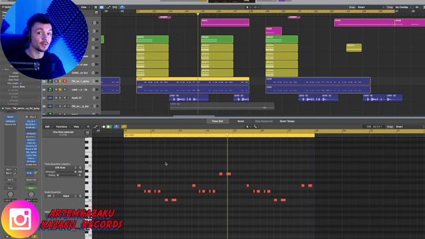Screen dimensions: 425x239
Task: Toggle solo on track 26
Action: pos(60,90)
